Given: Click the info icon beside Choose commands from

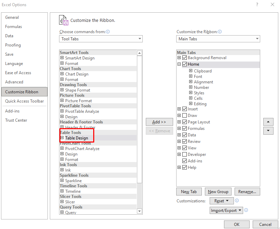Looking at the screenshot, I should click(108, 32).
